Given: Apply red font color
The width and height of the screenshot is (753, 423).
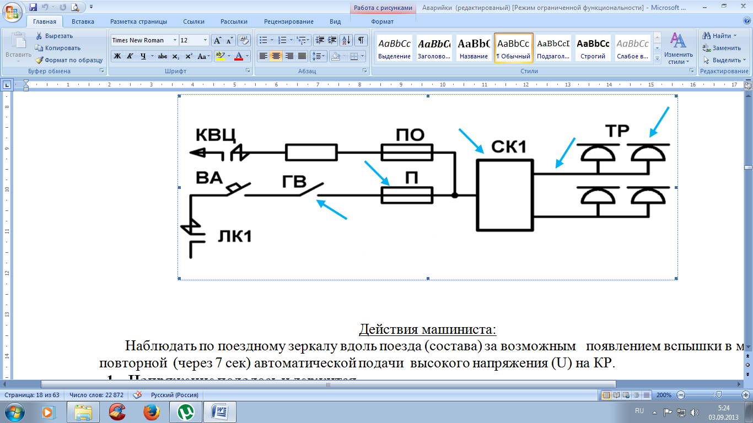Looking at the screenshot, I should pyautogui.click(x=239, y=56).
